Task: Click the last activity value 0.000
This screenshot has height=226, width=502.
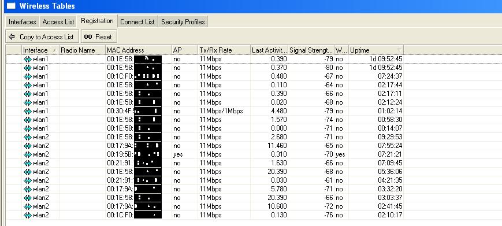Action: click(279, 128)
